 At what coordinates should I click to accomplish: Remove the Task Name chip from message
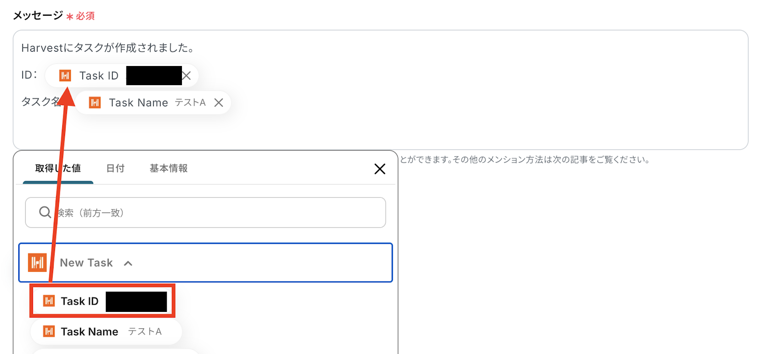(x=219, y=103)
